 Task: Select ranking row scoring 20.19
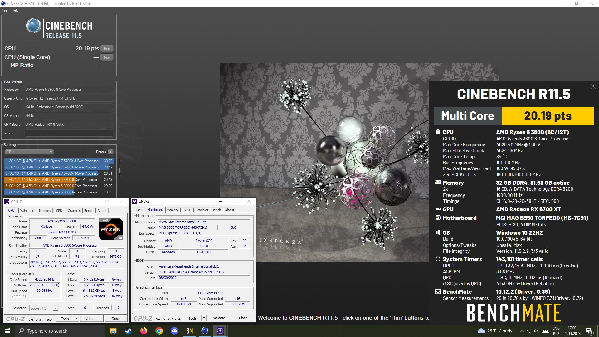coord(59,180)
